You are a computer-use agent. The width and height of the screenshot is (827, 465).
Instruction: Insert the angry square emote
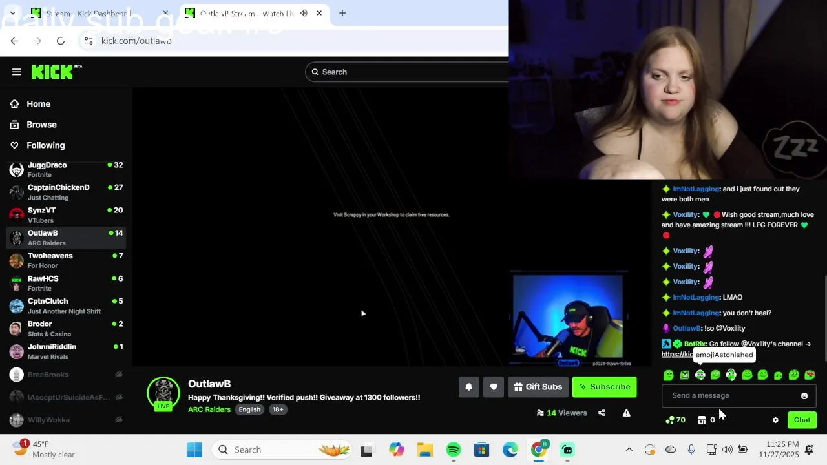684,375
